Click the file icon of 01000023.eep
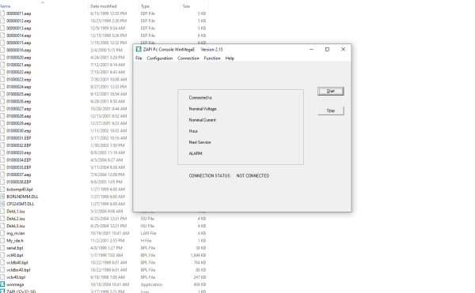475x293 pixels. (x=2, y=80)
